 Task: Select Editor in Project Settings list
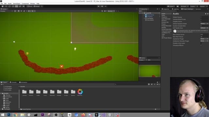click(x=163, y=15)
